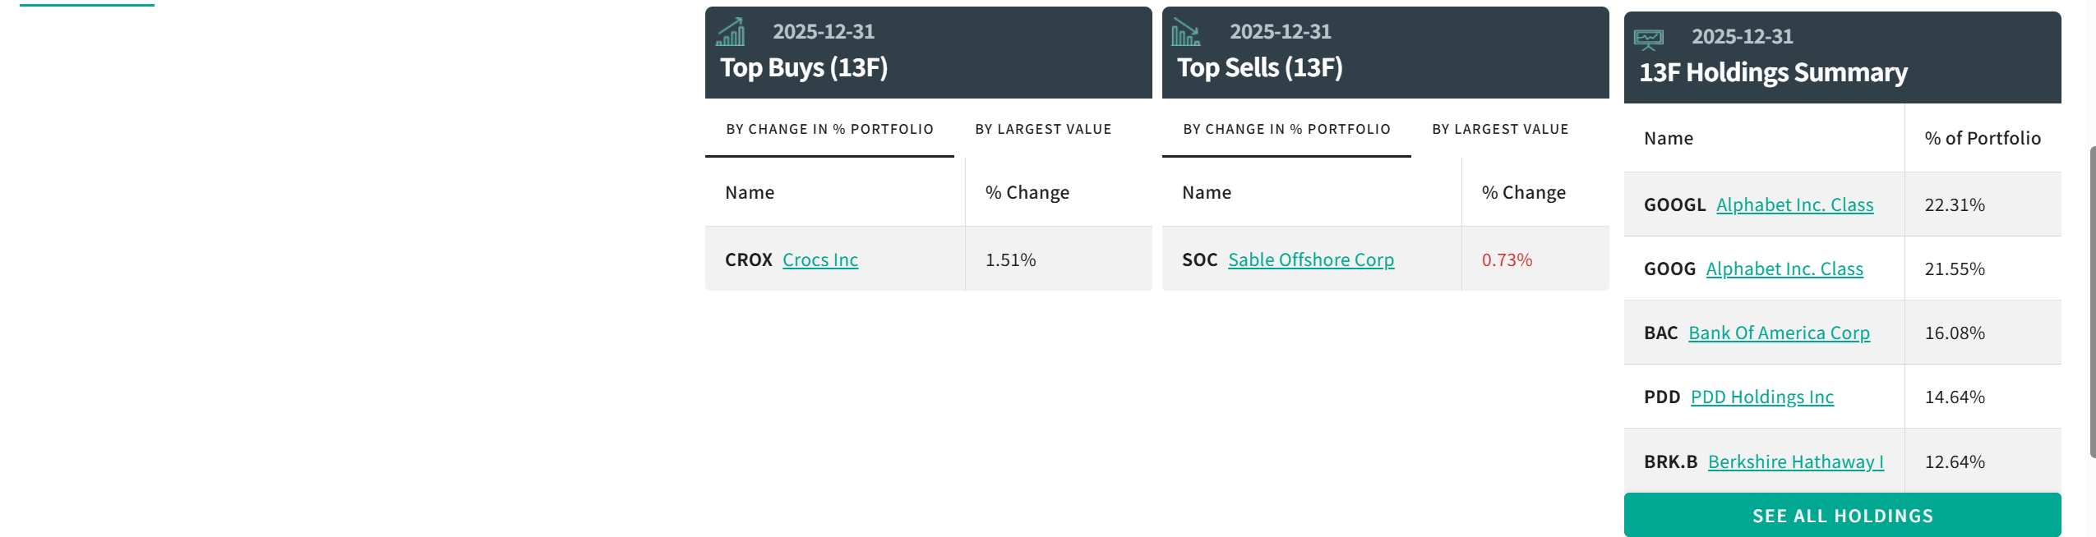Open the PDD Holdings Inc link
This screenshot has width=2096, height=537.
coord(1761,397)
